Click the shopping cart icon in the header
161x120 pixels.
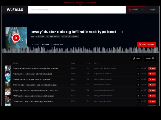130,10
